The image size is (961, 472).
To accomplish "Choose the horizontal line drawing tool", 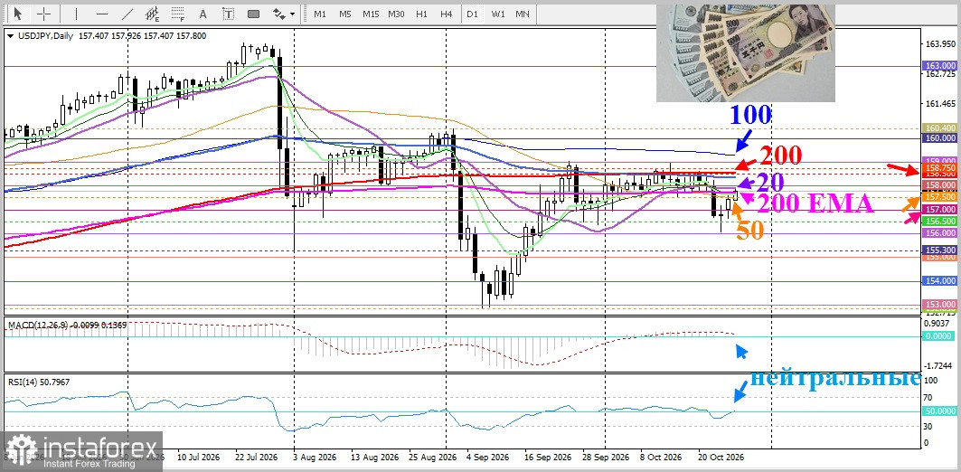I will (102, 14).
